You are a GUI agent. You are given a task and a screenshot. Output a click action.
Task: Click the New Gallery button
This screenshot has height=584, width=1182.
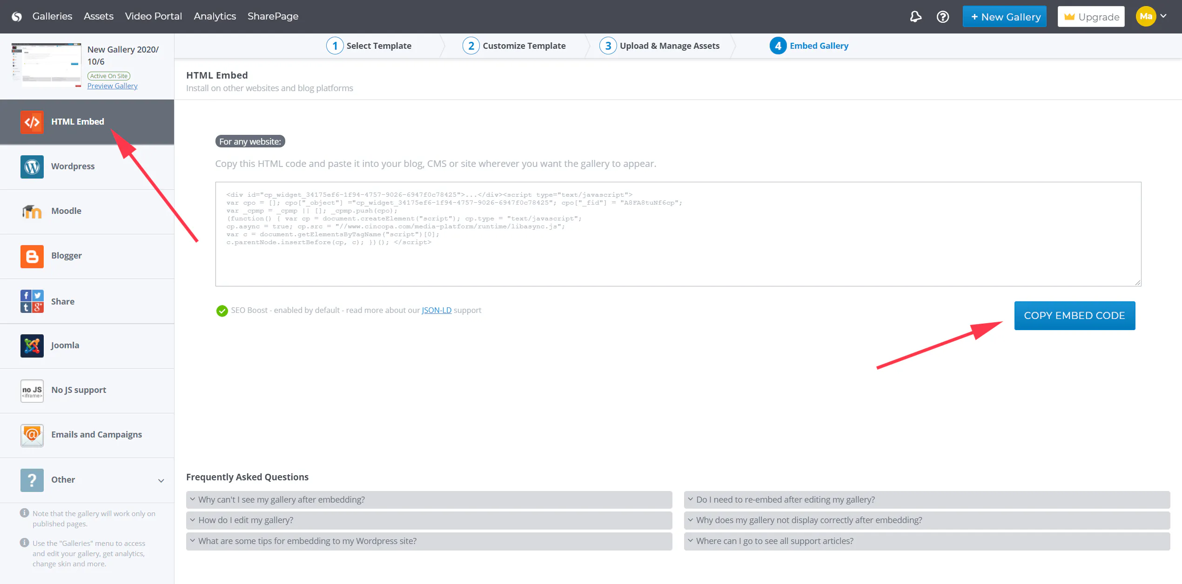tap(1005, 17)
